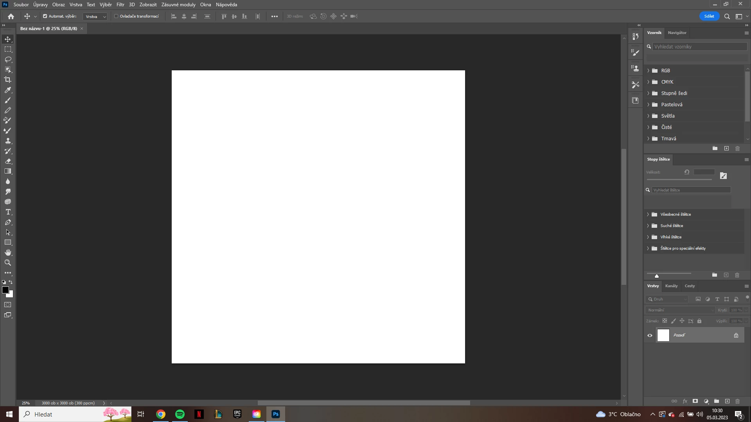Screen dimensions: 751x422
Task: Select the Lasso tool
Action: tap(8, 59)
